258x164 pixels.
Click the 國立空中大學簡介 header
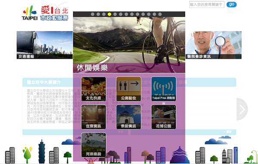tap(44, 82)
